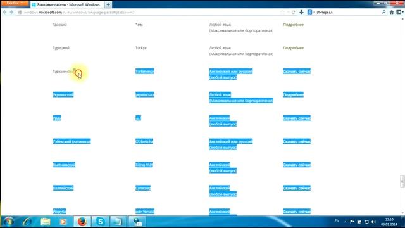Click the Узбекский (латиница) language name
The height and width of the screenshot is (228, 405).
coord(72,141)
